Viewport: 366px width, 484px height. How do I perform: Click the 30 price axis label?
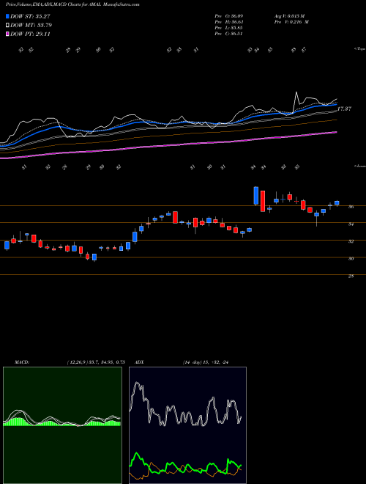351,259
